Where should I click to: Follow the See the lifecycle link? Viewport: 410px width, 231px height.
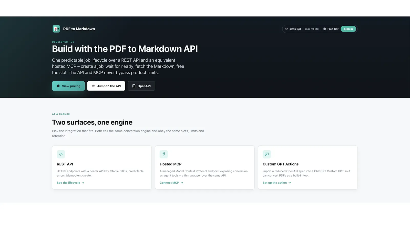[x=70, y=183]
